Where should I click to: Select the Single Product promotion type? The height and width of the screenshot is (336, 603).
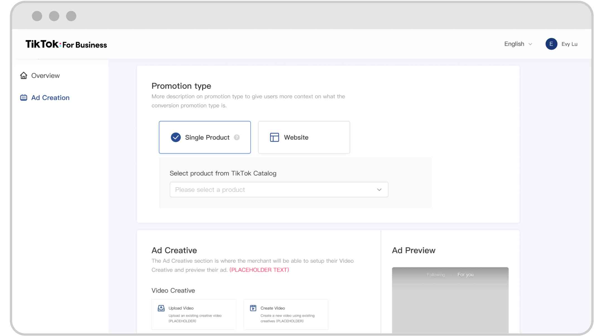click(205, 137)
